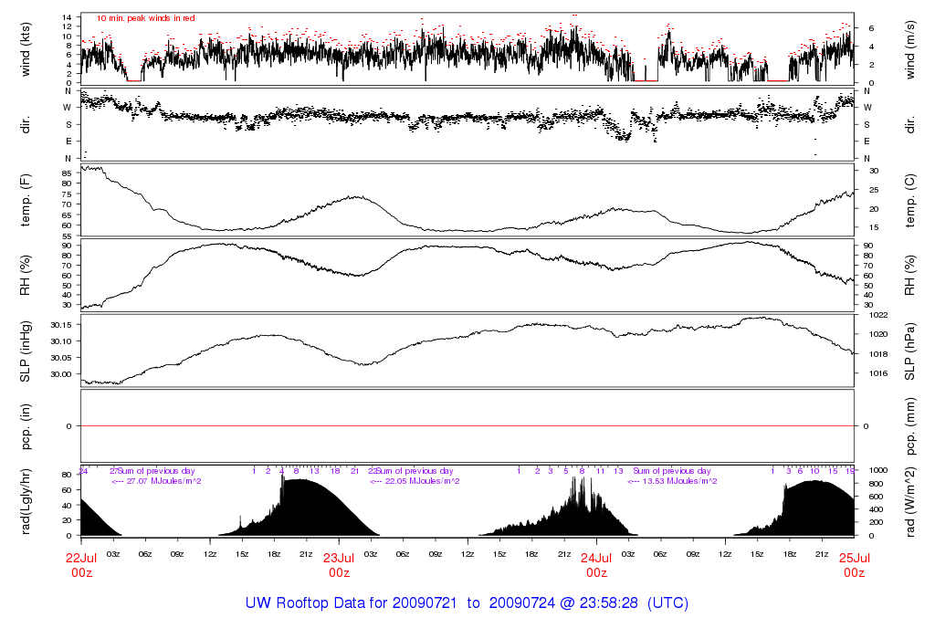The image size is (935, 639).
Task: Click the '1022' hPa tick value
Action: pos(879,315)
